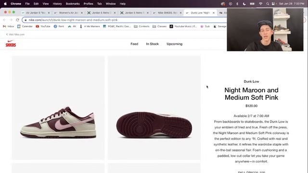The height and width of the screenshot is (173, 308).
Task: Click the Sat Jan 28 7:33 PM clock
Action: (x=292, y=4)
